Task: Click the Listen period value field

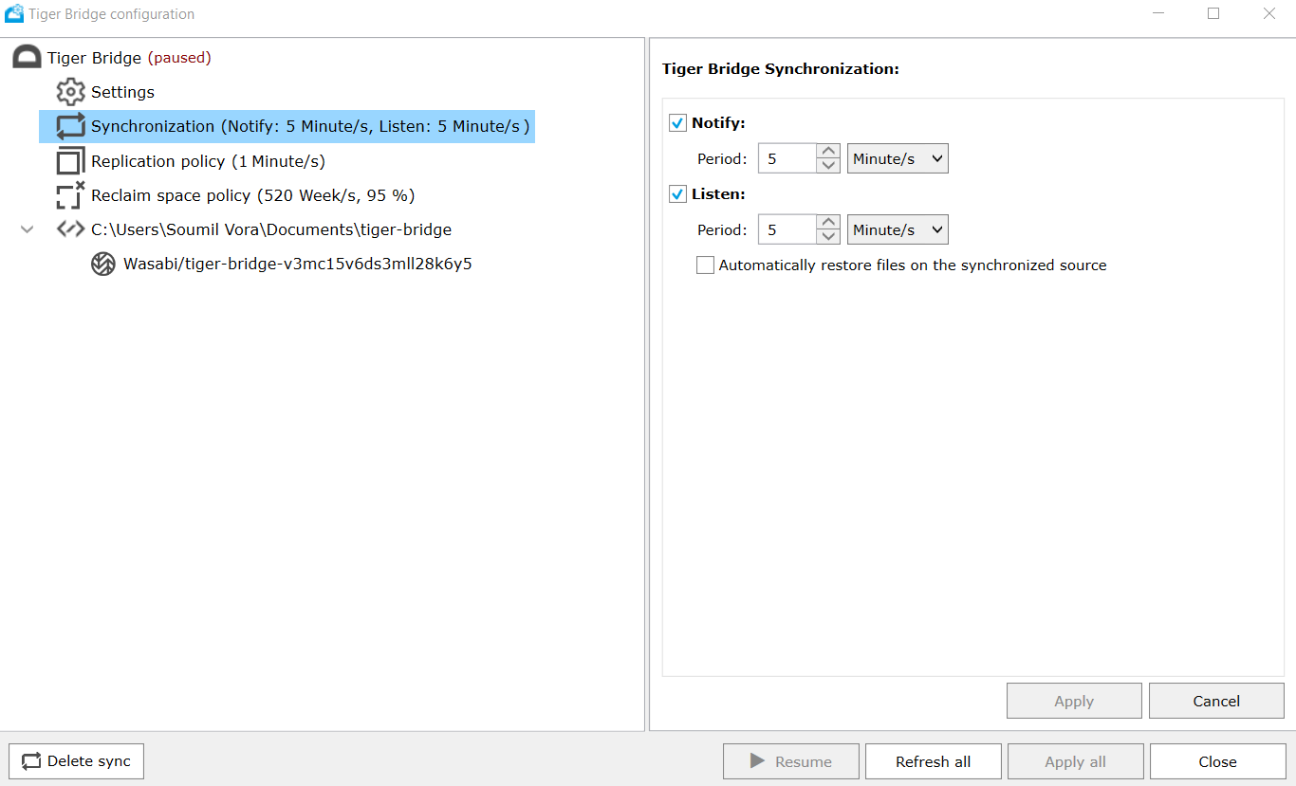Action: 787,229
